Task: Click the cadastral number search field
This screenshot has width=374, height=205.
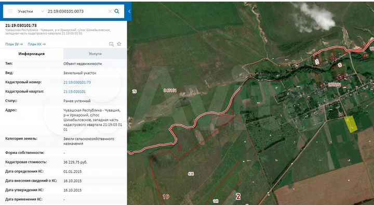Action: pyautogui.click(x=76, y=11)
